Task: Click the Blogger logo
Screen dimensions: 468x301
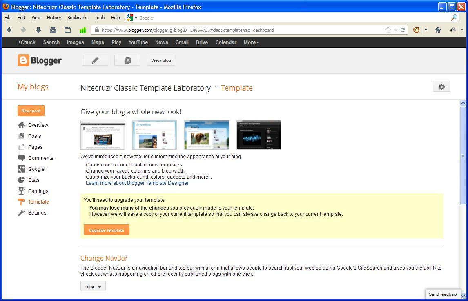Action: [x=39, y=60]
